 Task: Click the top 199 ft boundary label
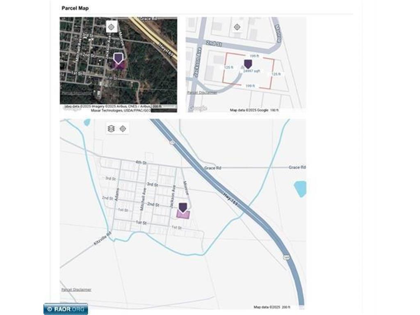point(254,55)
